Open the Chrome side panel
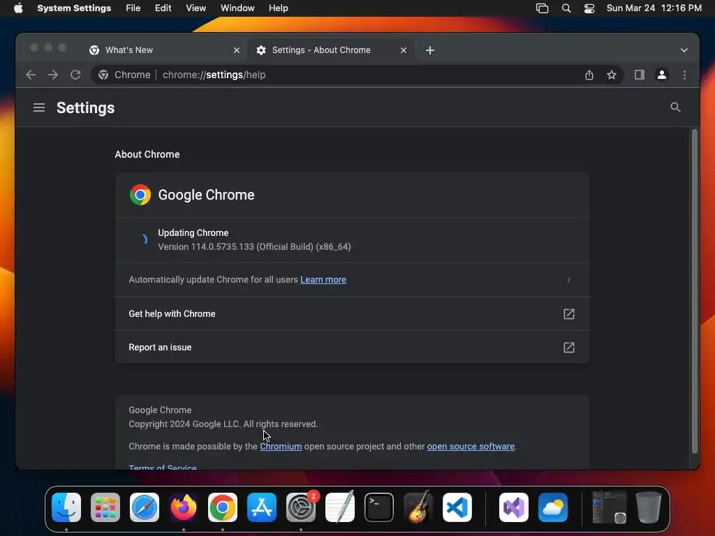This screenshot has width=715, height=536. point(640,75)
